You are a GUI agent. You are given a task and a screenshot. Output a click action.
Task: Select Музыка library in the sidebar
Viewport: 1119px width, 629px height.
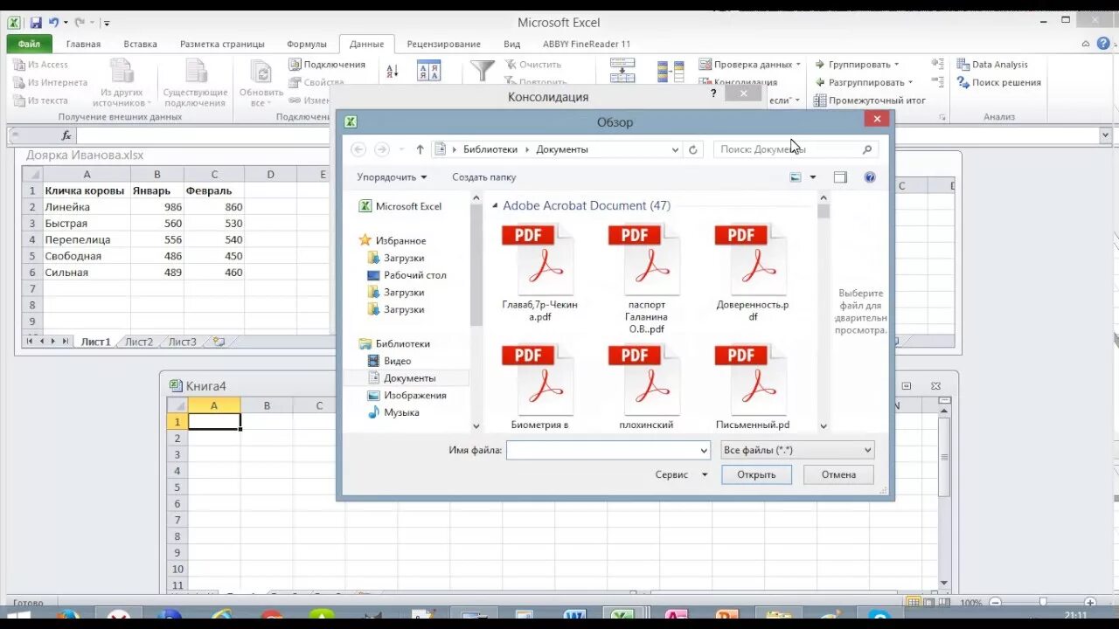[x=401, y=412]
